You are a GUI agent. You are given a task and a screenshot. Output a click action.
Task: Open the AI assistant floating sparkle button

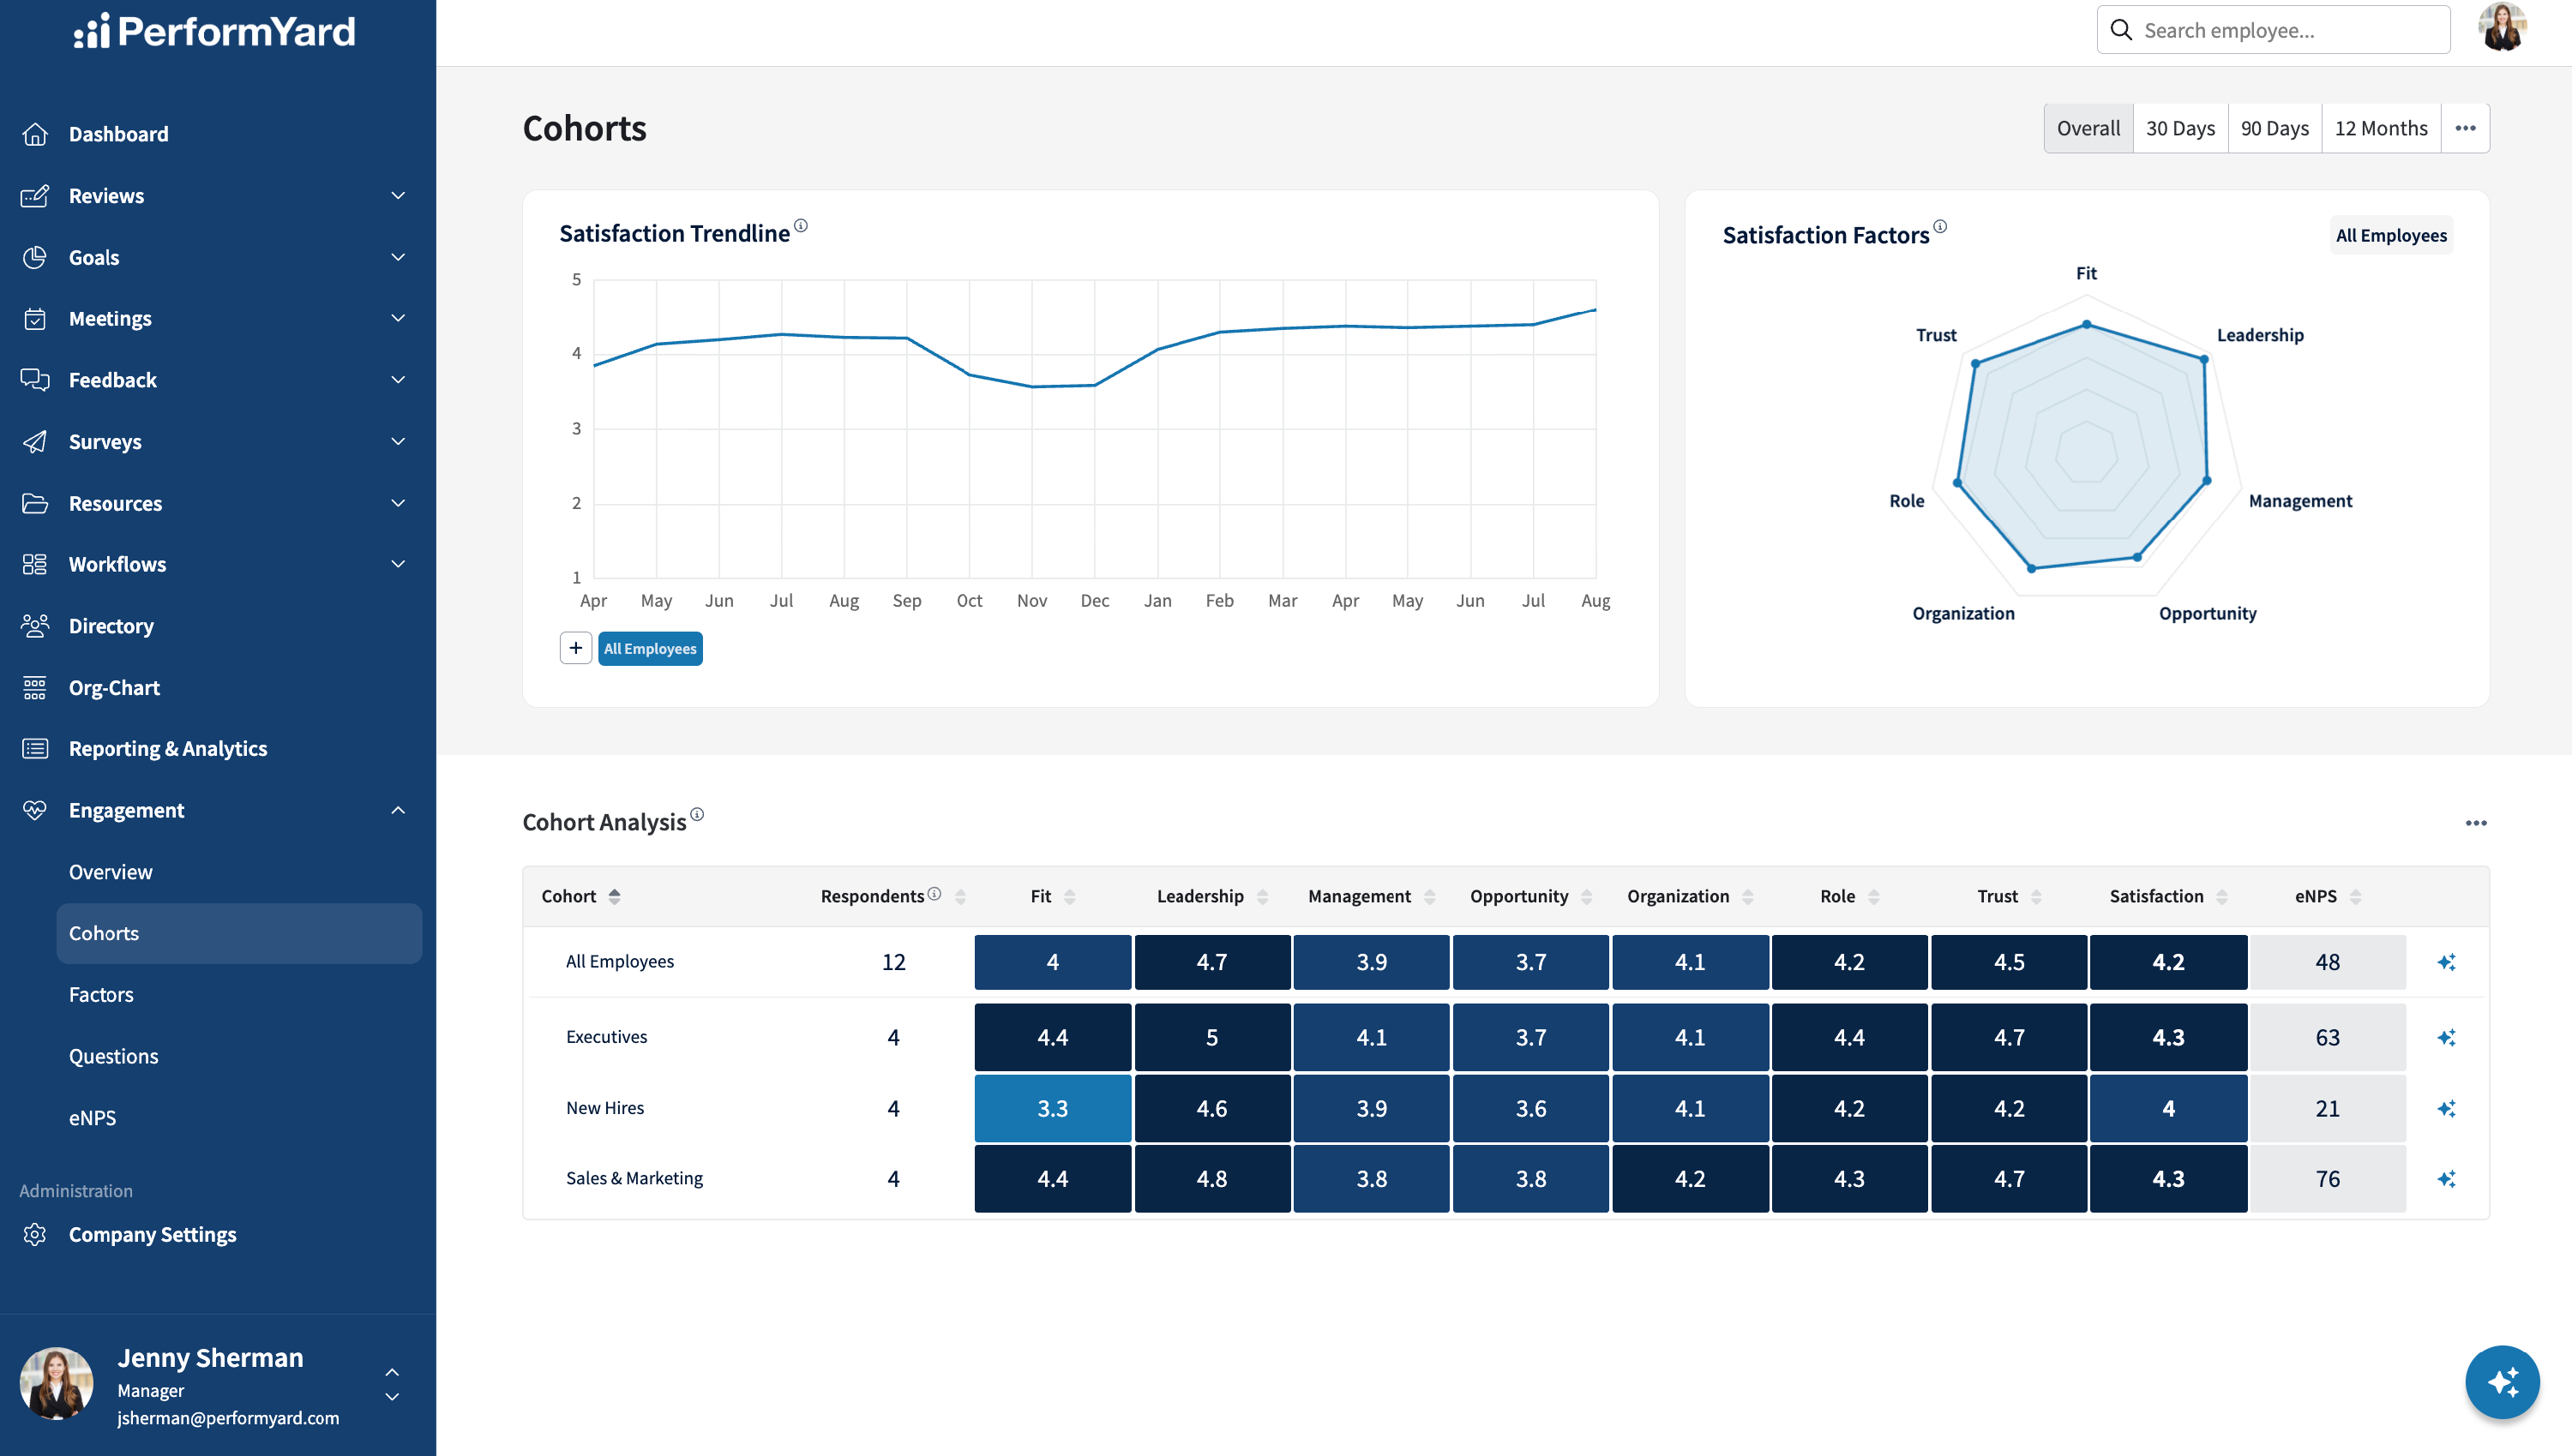pos(2502,1382)
